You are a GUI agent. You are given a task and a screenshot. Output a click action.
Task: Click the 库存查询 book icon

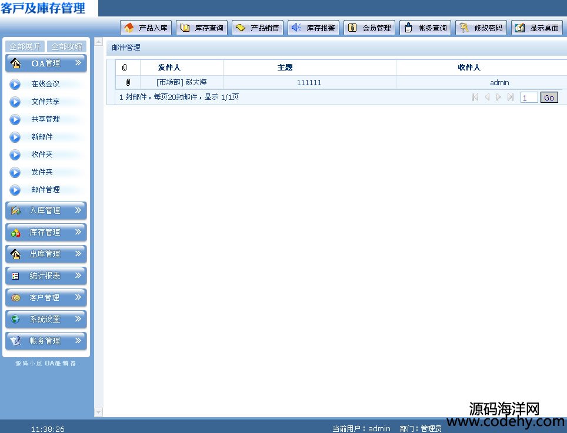click(185, 28)
